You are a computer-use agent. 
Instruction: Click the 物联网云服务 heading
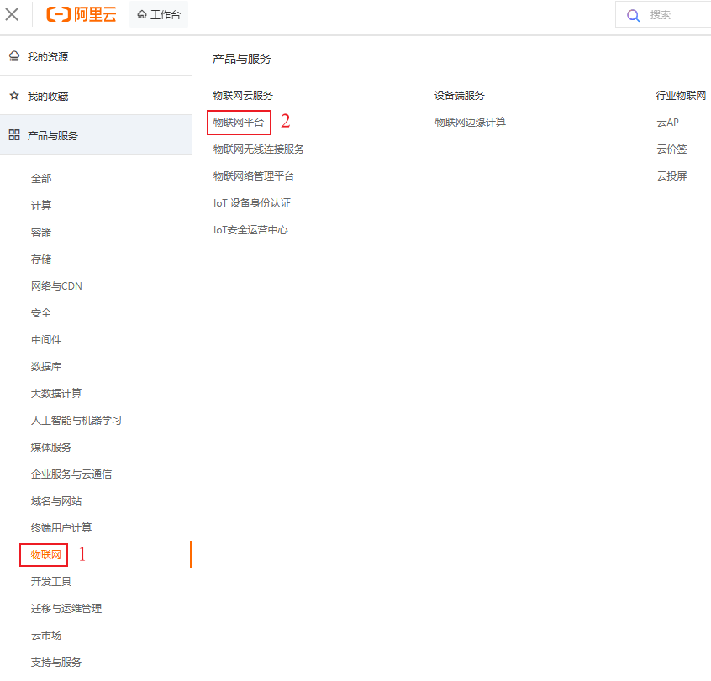pyautogui.click(x=243, y=95)
